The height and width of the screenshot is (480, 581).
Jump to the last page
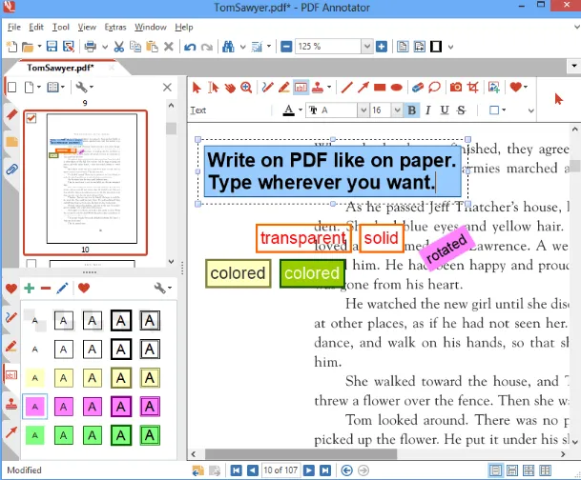325,470
